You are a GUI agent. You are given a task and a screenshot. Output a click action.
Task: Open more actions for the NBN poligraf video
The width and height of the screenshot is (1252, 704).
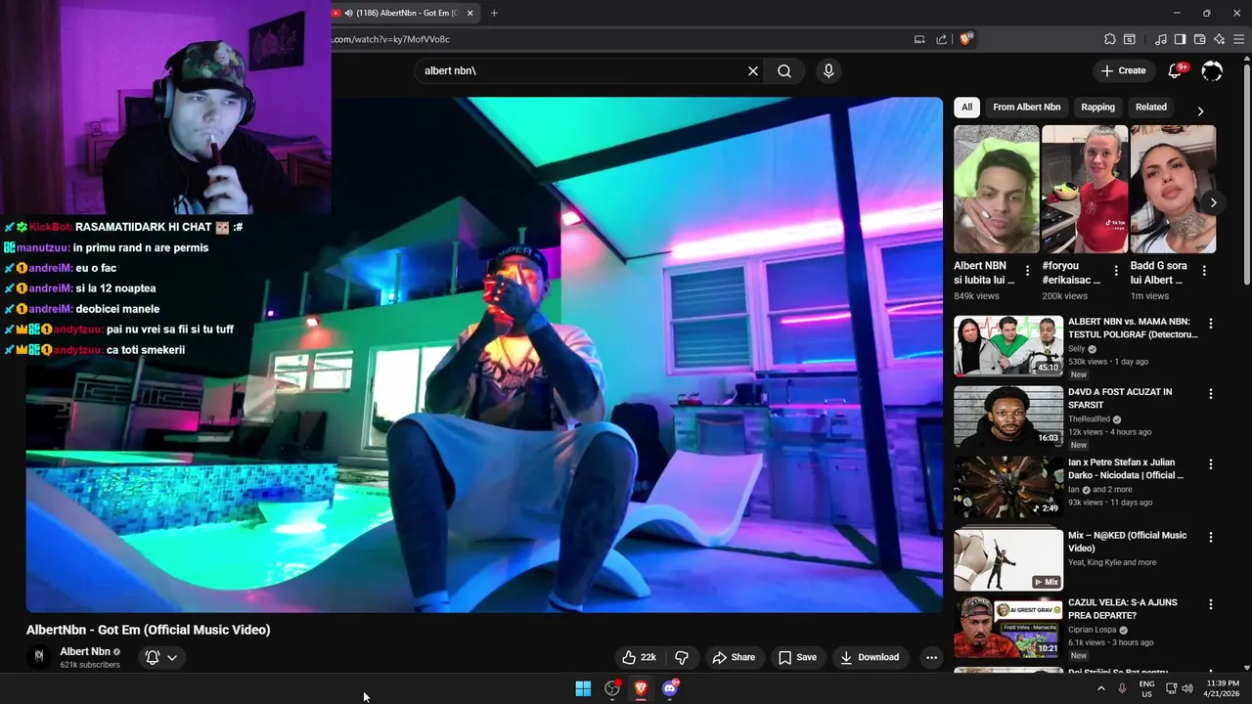(1211, 324)
